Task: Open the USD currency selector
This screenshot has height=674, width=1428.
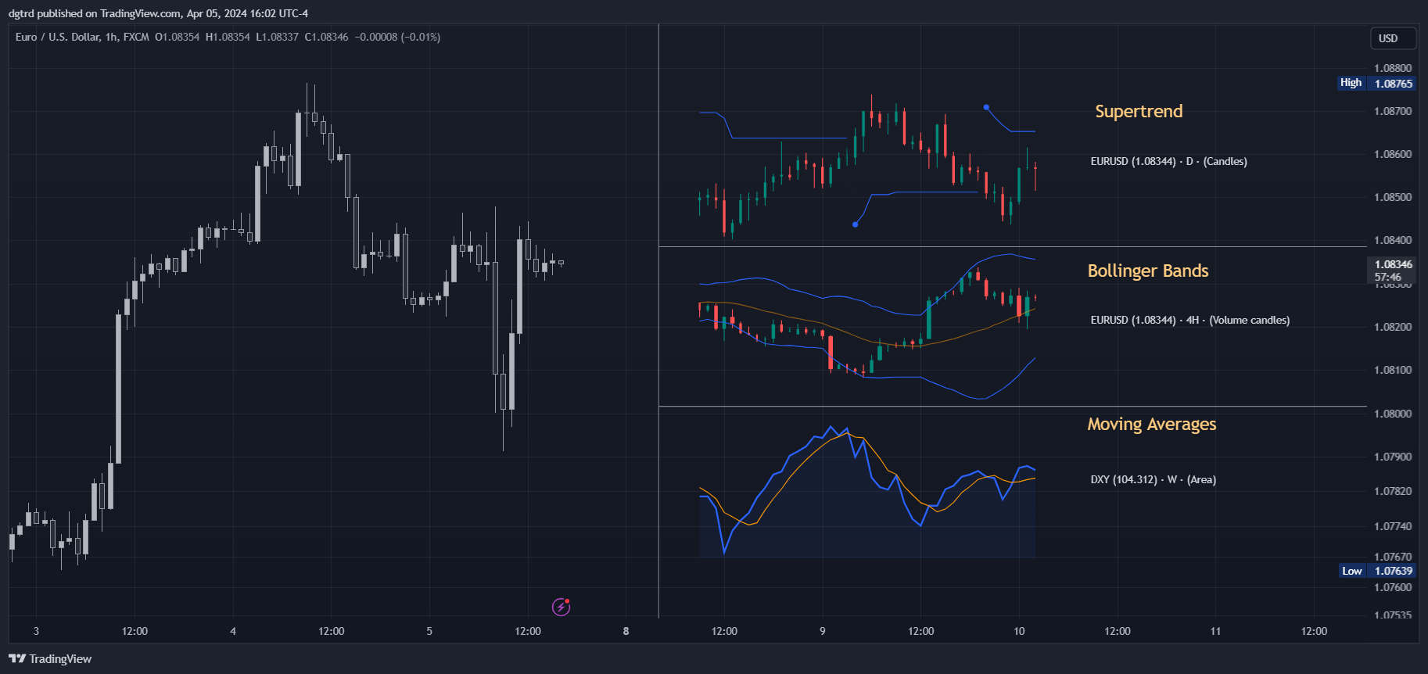Action: [x=1393, y=38]
